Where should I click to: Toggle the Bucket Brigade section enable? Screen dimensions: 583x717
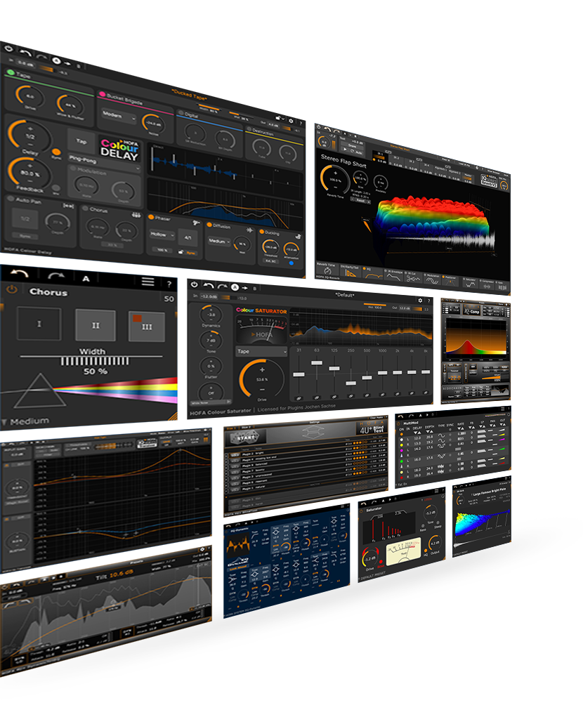coord(102,94)
